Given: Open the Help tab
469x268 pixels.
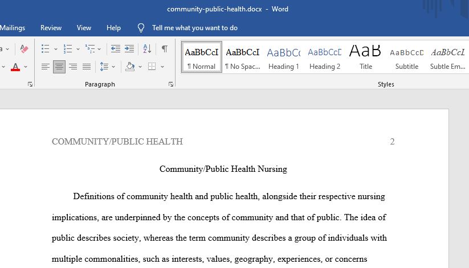Looking at the screenshot, I should pyautogui.click(x=113, y=28).
